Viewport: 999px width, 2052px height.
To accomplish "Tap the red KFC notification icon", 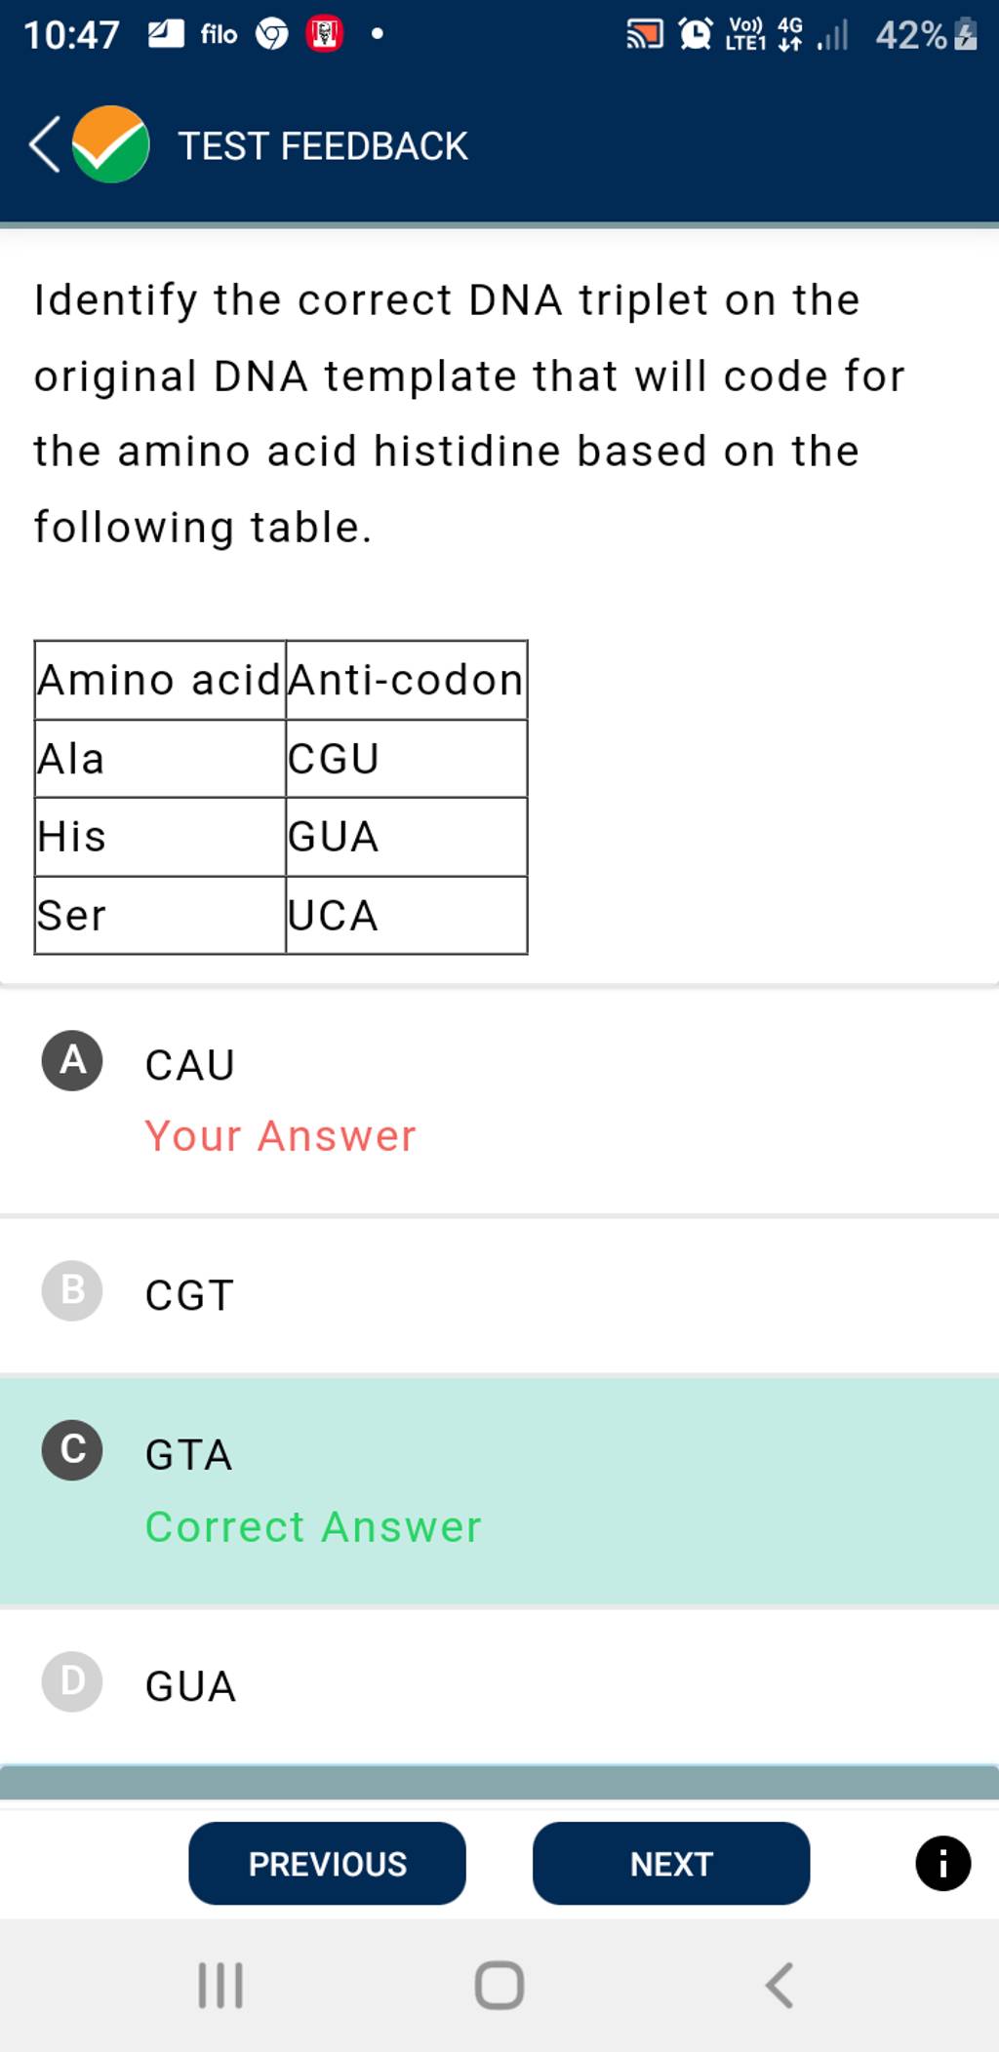I will (x=325, y=35).
